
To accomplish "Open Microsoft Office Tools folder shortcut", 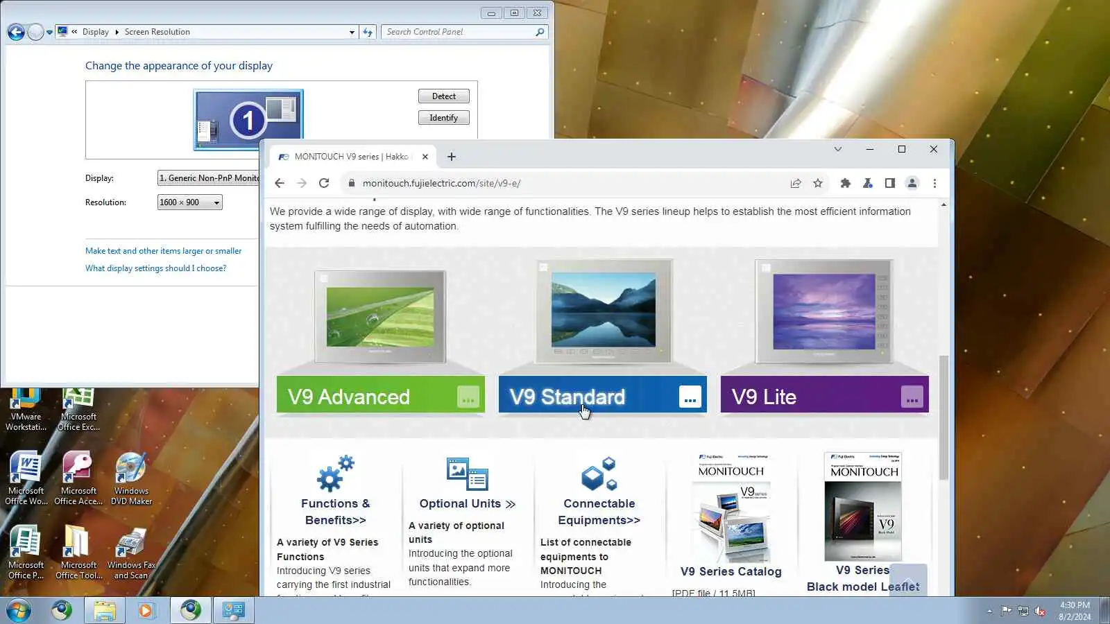I will pos(78,553).
